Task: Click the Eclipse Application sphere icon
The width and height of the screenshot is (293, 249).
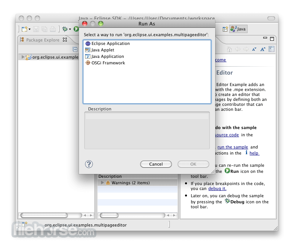Action: click(x=88, y=44)
